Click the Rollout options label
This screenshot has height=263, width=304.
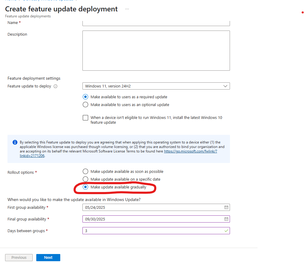pyautogui.click(x=21, y=172)
